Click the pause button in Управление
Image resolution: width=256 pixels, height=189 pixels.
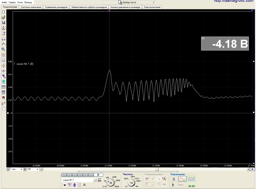(x=174, y=179)
